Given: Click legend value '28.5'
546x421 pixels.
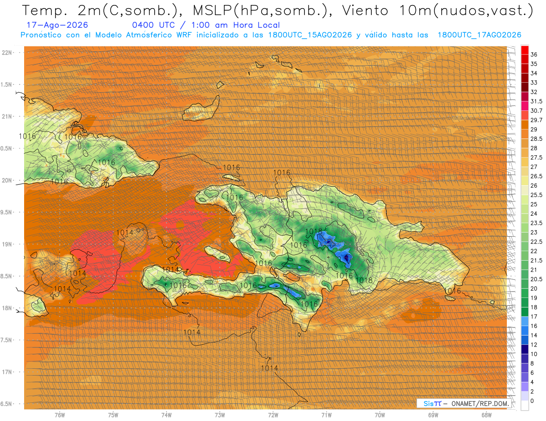Looking at the screenshot, I should click(536, 139).
